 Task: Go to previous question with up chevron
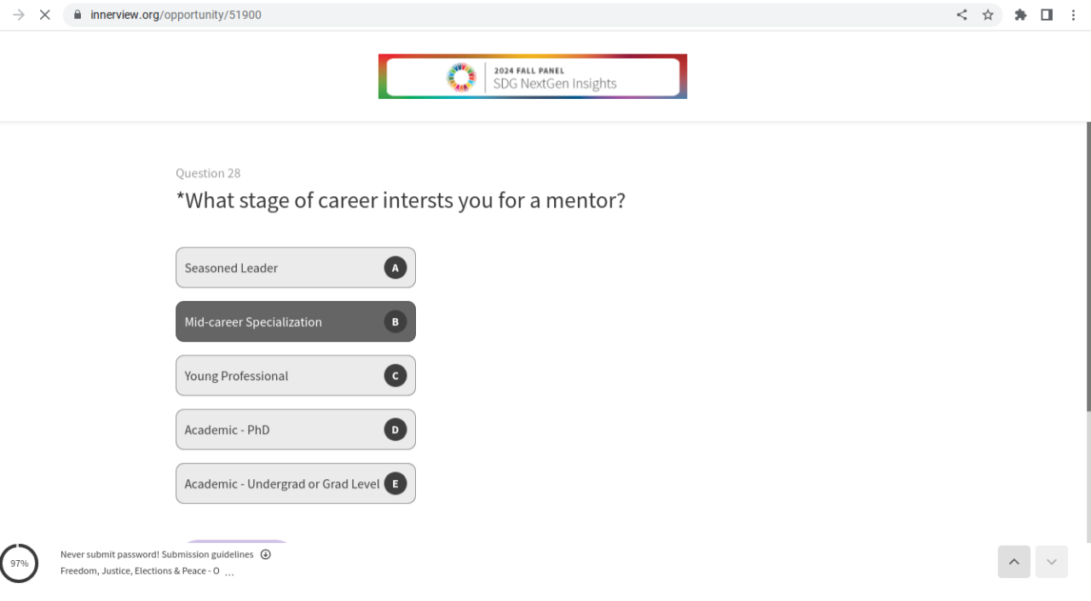[x=1013, y=562]
